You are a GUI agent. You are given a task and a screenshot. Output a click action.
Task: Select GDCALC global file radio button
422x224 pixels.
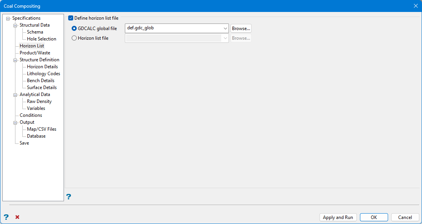(74, 28)
